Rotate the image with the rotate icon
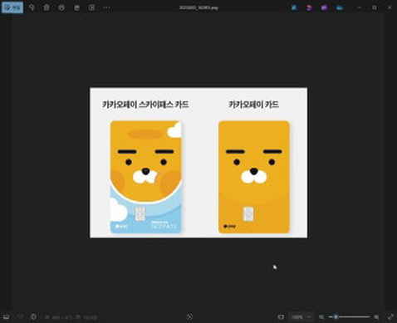The height and width of the screenshot is (323, 397). [32, 7]
